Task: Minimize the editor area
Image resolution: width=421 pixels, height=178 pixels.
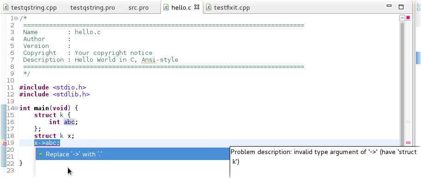Action: (x=389, y=6)
